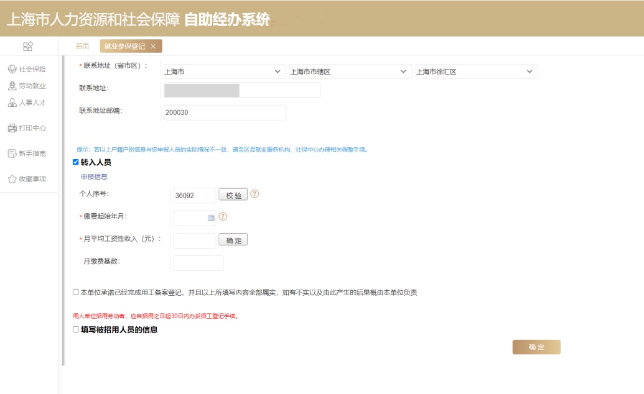Close the 就业参保登记 tab
Screen dimensions: 644x394
tap(153, 47)
